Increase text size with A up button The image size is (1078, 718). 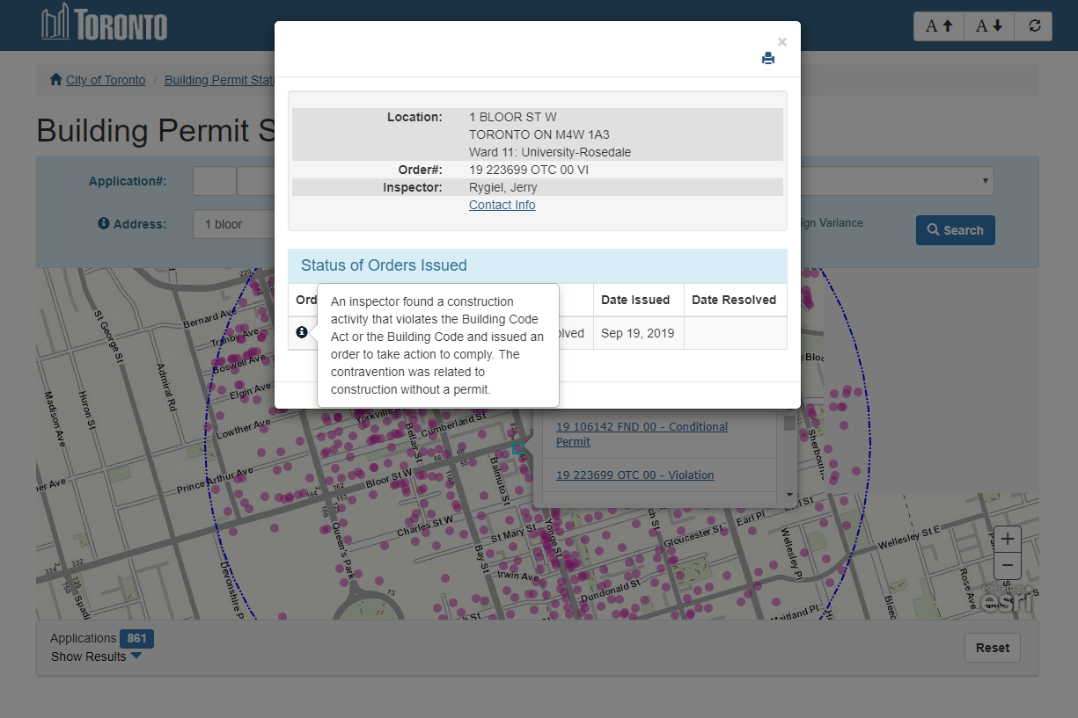[939, 25]
